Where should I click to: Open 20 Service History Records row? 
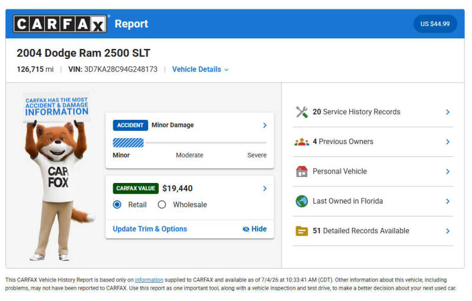(373, 112)
